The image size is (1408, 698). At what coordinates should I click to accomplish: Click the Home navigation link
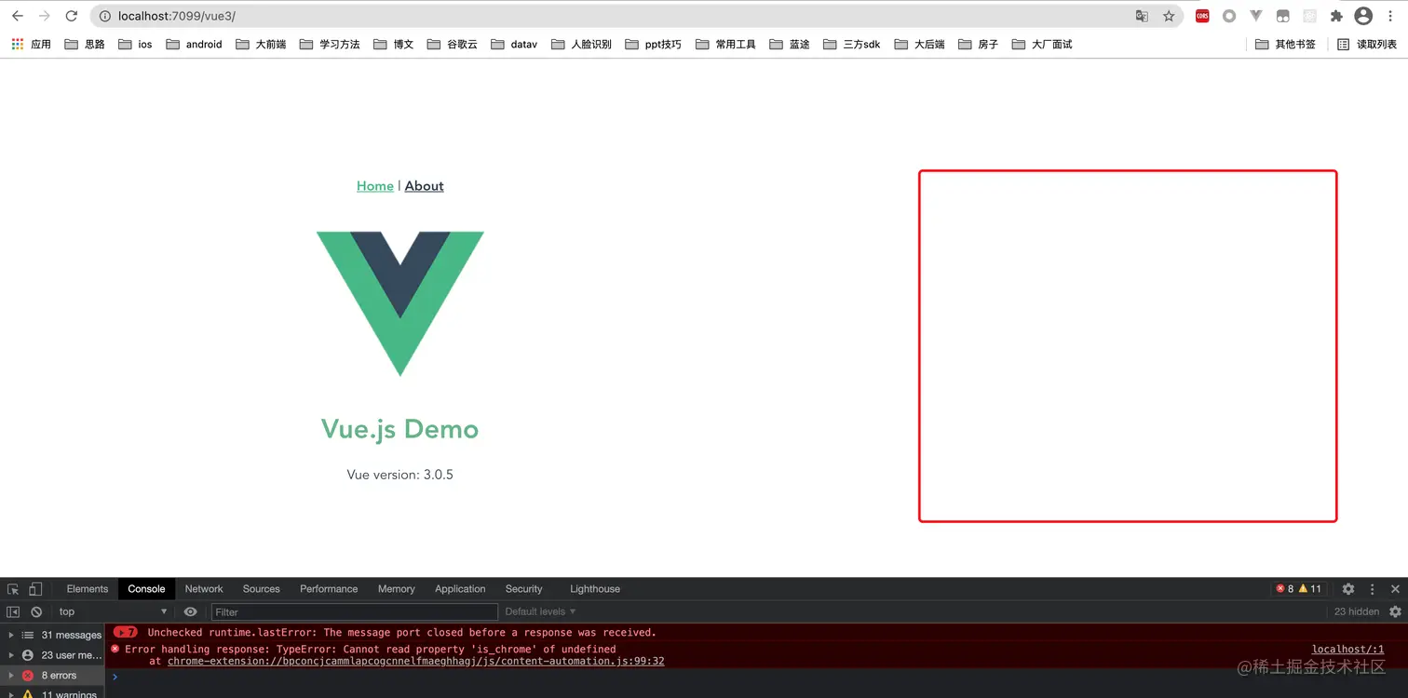tap(375, 186)
